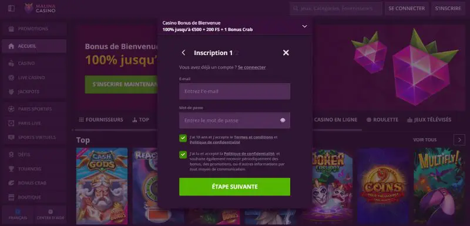Click the Jeux Télévisés icon

point(409,120)
